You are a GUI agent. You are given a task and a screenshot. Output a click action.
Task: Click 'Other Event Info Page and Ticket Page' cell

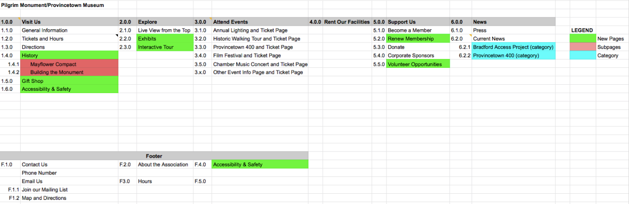260,73
